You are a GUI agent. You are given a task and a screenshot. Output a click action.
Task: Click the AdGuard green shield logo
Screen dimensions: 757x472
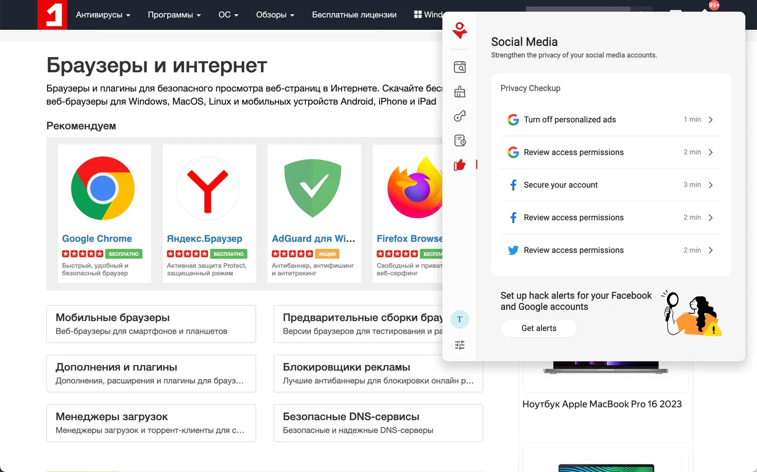click(x=313, y=188)
